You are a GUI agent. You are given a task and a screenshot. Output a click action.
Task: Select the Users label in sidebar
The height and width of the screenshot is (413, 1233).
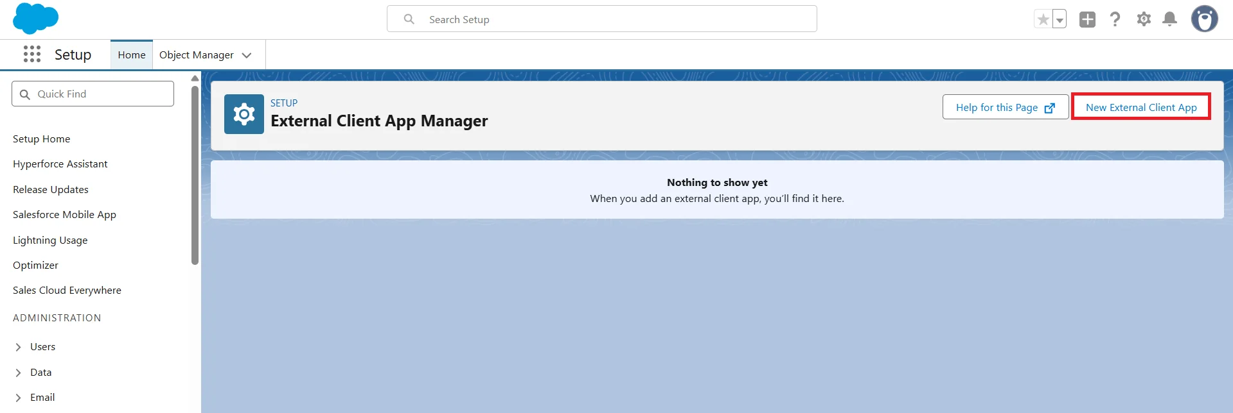tap(43, 347)
